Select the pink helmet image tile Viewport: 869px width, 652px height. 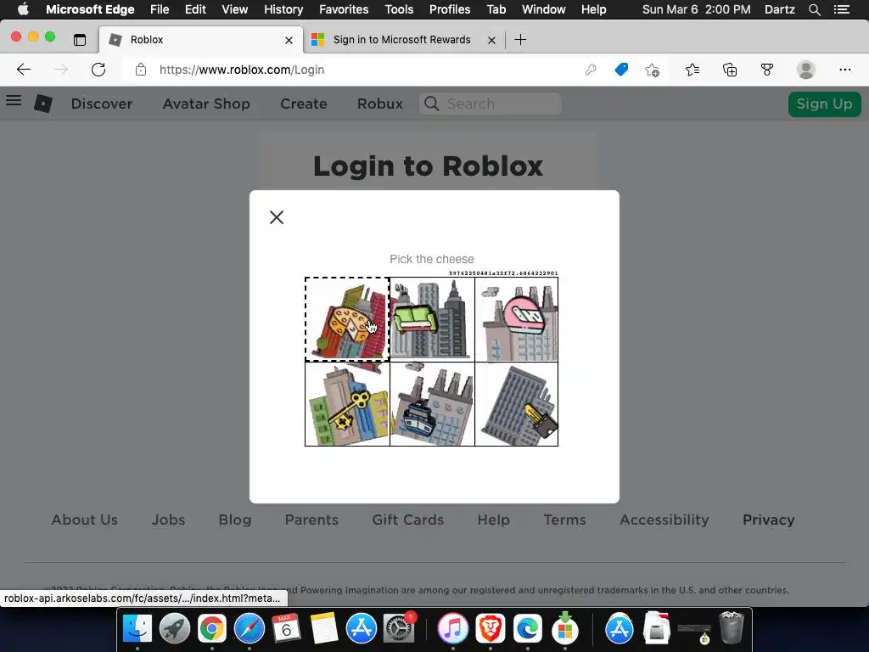point(517,319)
